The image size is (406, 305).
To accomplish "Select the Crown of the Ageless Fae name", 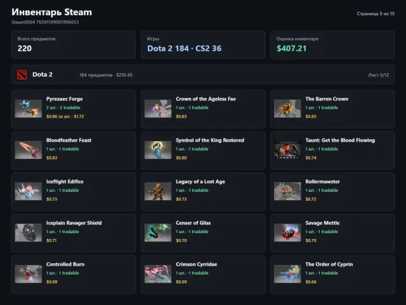I will (206, 99).
